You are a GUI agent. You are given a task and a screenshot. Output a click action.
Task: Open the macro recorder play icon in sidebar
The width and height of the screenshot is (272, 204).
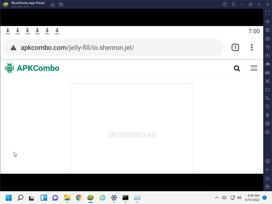coord(267,47)
